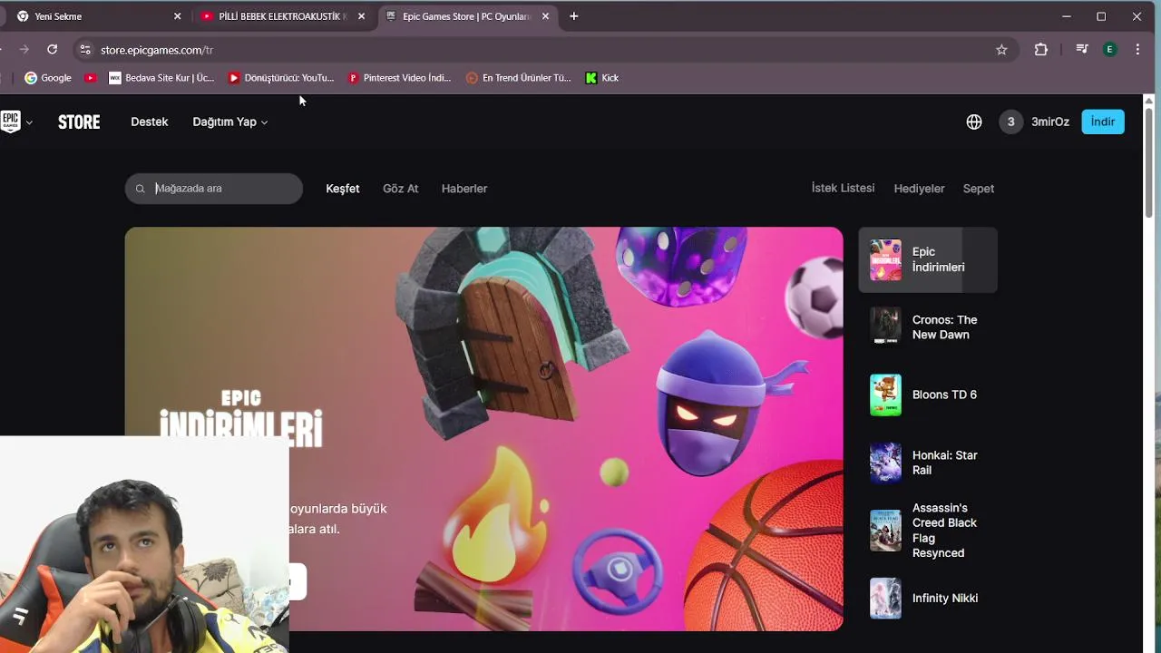Open the STORE home link

79,122
